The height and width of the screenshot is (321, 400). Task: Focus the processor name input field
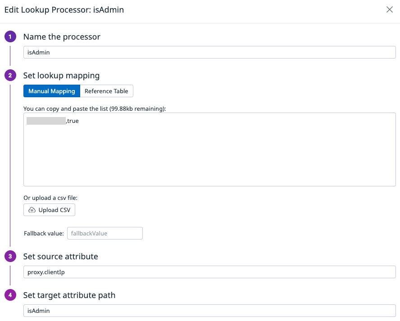tap(209, 52)
